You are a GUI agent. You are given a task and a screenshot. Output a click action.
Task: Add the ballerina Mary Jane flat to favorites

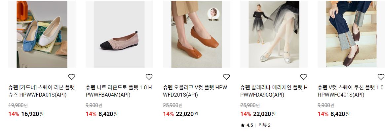pos(304,77)
